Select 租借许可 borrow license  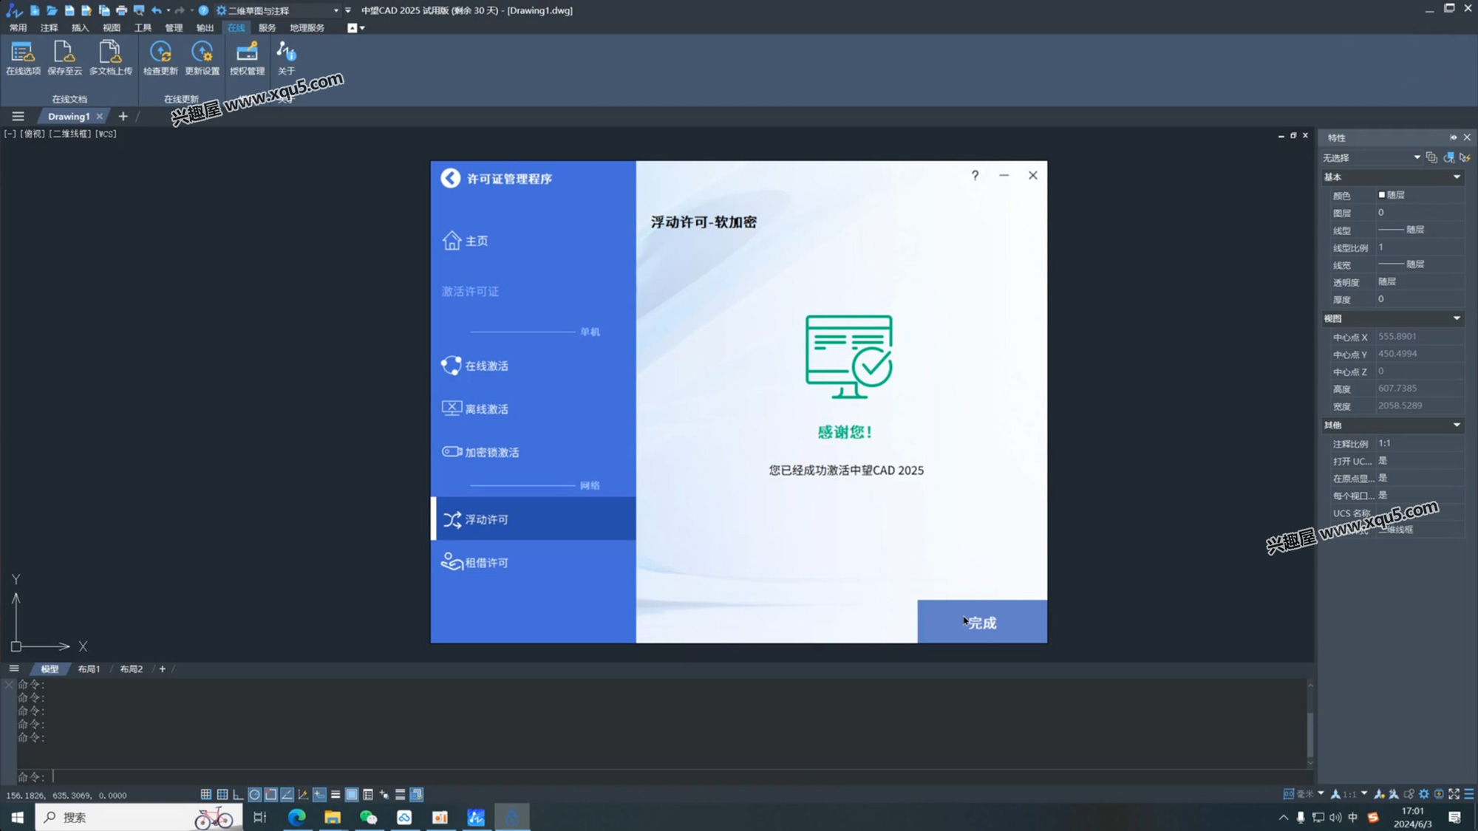pyautogui.click(x=533, y=562)
